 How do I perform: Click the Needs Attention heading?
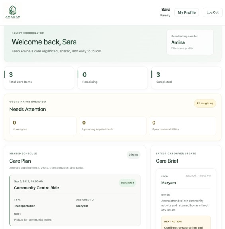pos(27,109)
